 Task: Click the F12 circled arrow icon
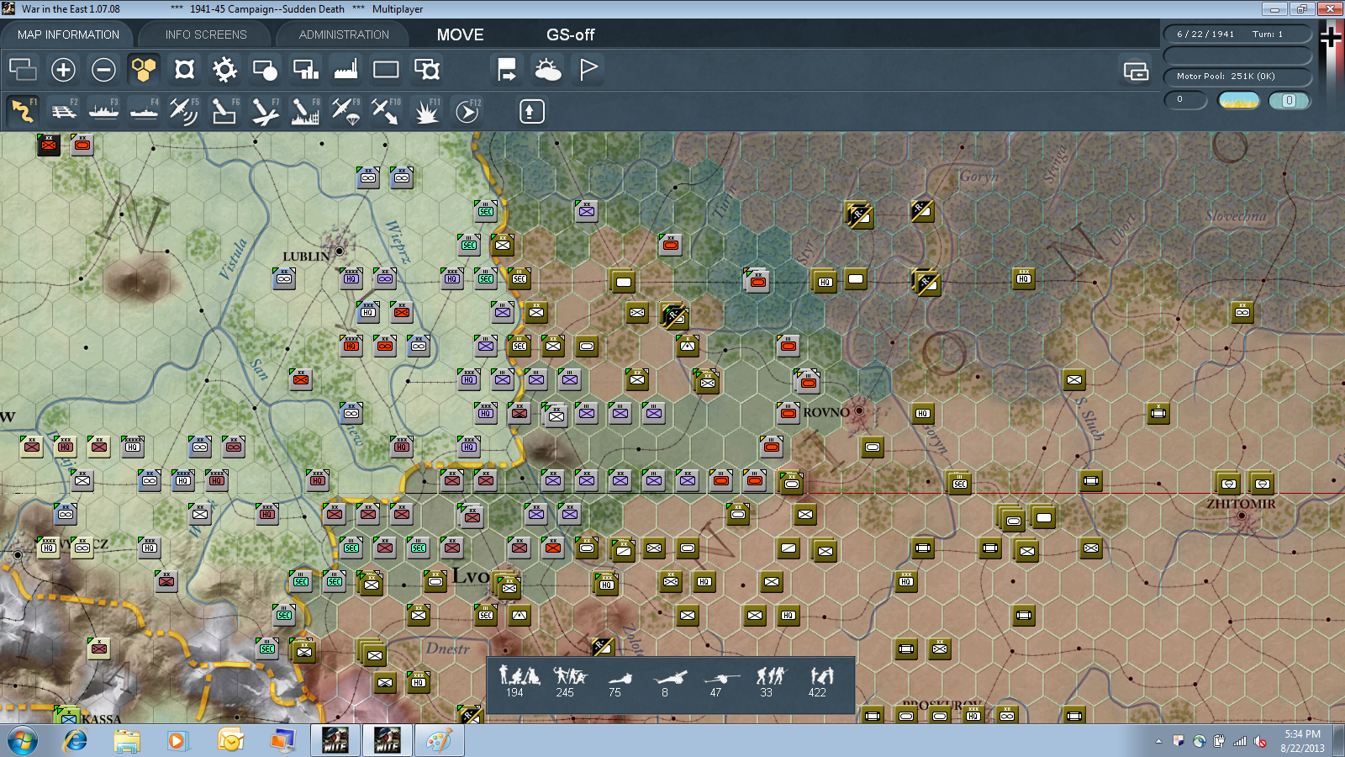(467, 111)
